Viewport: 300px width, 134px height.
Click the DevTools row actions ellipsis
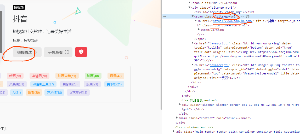(164, 16)
